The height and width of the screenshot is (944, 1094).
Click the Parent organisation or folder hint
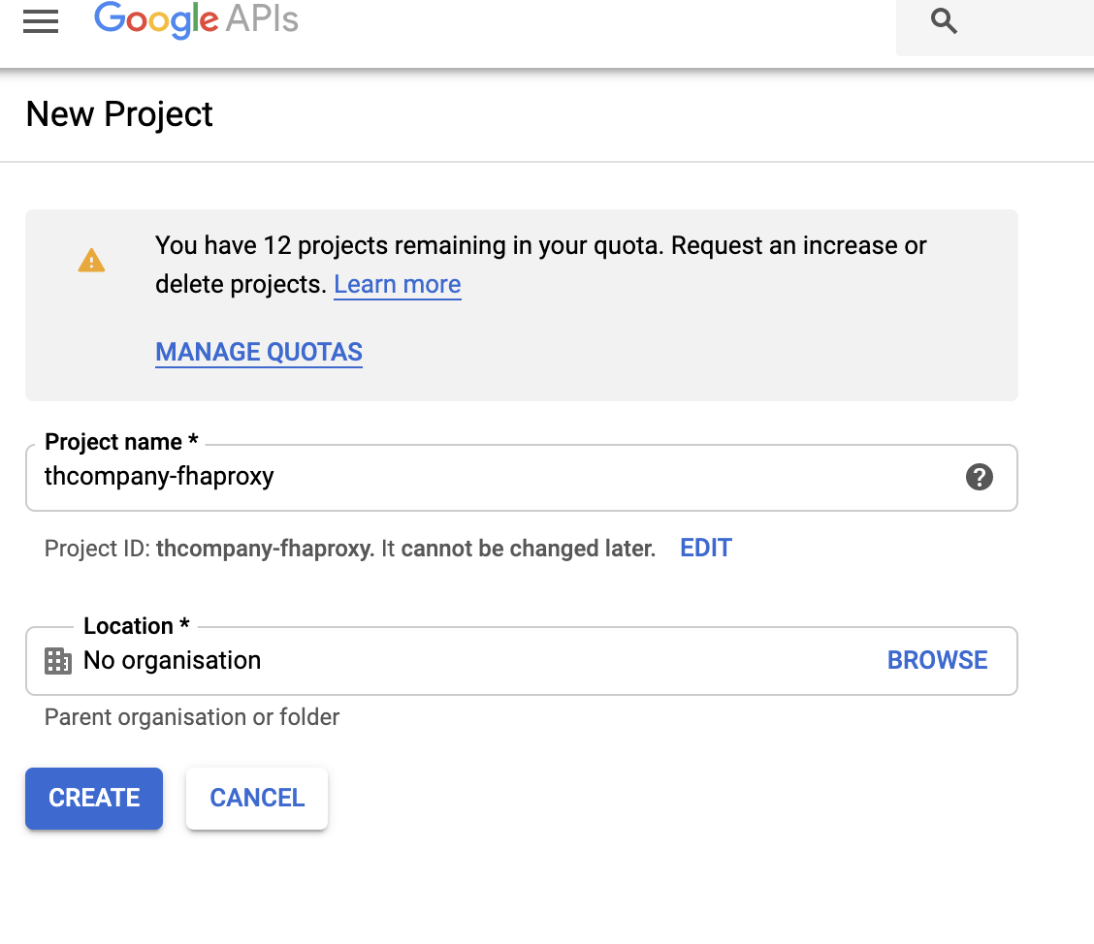tap(192, 717)
